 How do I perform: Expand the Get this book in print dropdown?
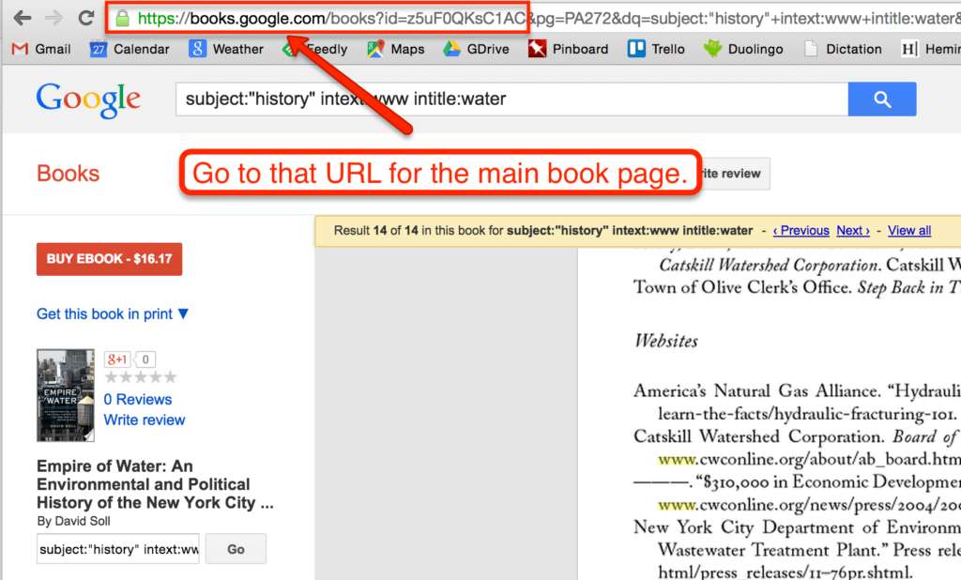pyautogui.click(x=113, y=313)
